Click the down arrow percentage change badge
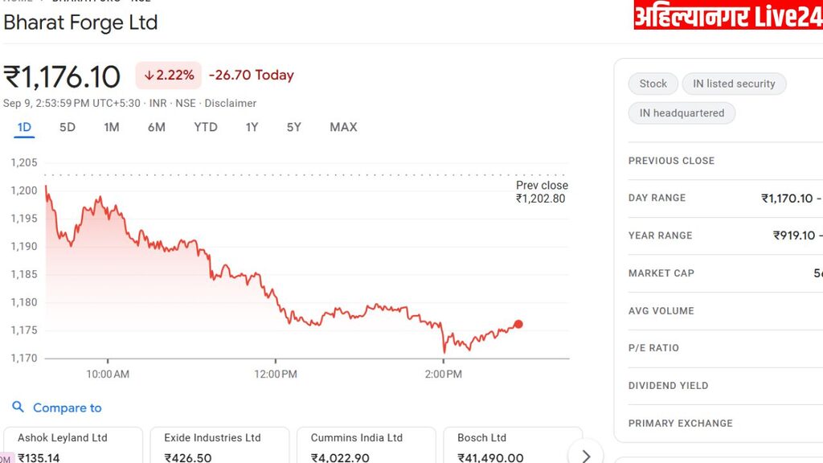This screenshot has height=463, width=823. point(169,75)
